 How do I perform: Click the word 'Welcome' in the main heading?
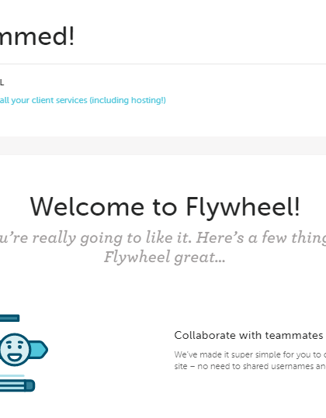[x=87, y=207]
